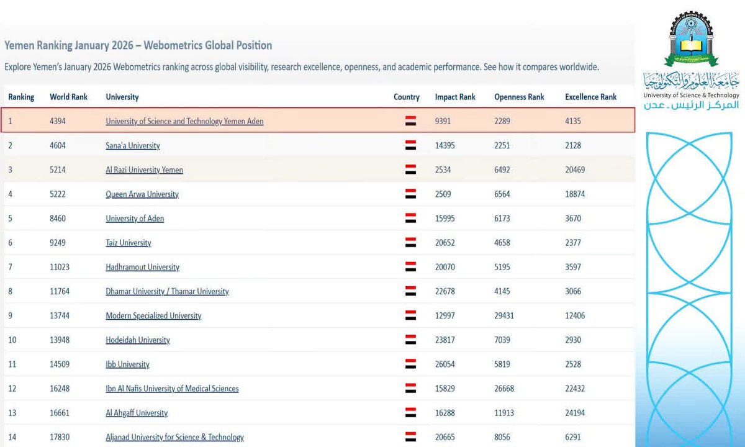The width and height of the screenshot is (745, 447).
Task: Click world rank value 17830
Action: pos(60,437)
